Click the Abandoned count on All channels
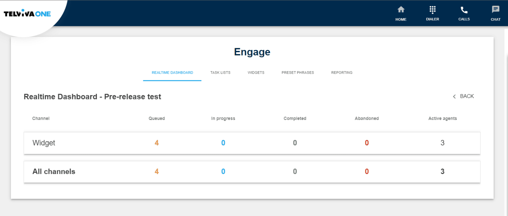Screen dimensions: 508x216 pos(366,171)
